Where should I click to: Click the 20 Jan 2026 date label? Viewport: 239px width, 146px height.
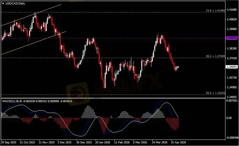tap(103, 142)
